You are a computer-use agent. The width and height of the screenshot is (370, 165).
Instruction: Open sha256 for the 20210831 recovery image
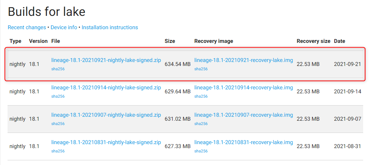point(201,151)
